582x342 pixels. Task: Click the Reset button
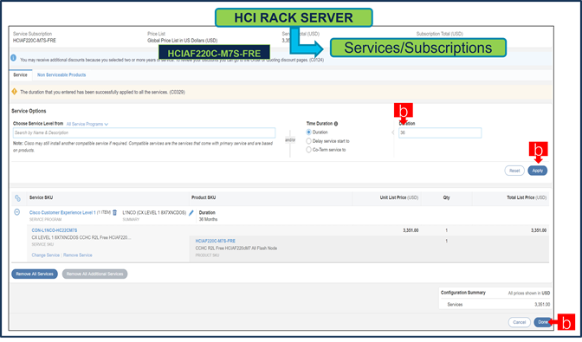(514, 171)
